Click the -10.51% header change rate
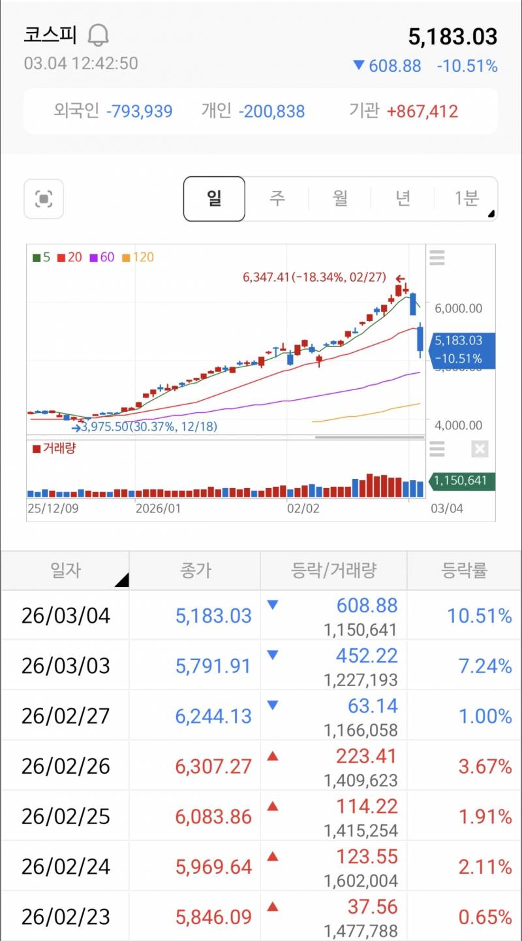The height and width of the screenshot is (941, 522). 467,66
